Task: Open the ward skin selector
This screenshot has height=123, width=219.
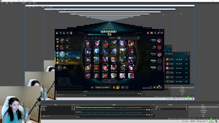Action: (x=123, y=87)
